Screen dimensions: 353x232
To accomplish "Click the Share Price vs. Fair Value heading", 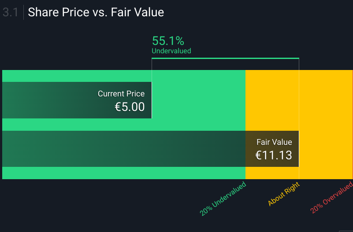I will point(96,12).
